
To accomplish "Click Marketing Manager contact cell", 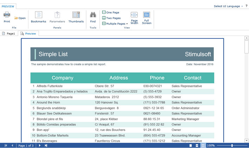I will pos(185,119).
